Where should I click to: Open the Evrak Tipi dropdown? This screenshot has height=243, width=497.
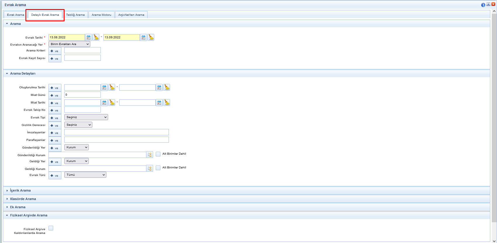click(x=86, y=117)
